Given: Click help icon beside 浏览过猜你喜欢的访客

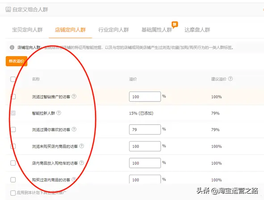Looking at the screenshot, I should point(74,129).
